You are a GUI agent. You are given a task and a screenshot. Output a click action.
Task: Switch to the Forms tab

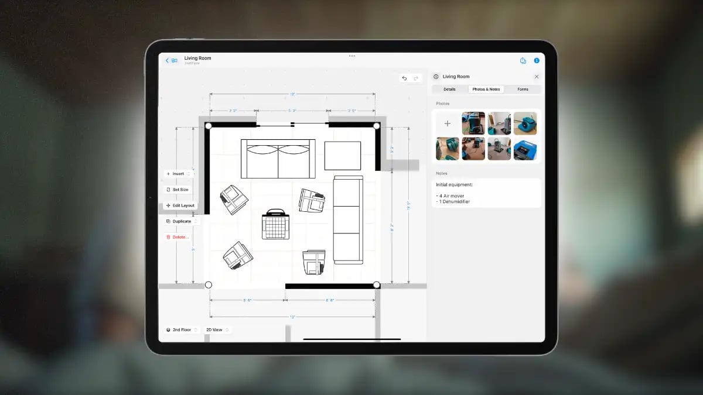coord(523,90)
